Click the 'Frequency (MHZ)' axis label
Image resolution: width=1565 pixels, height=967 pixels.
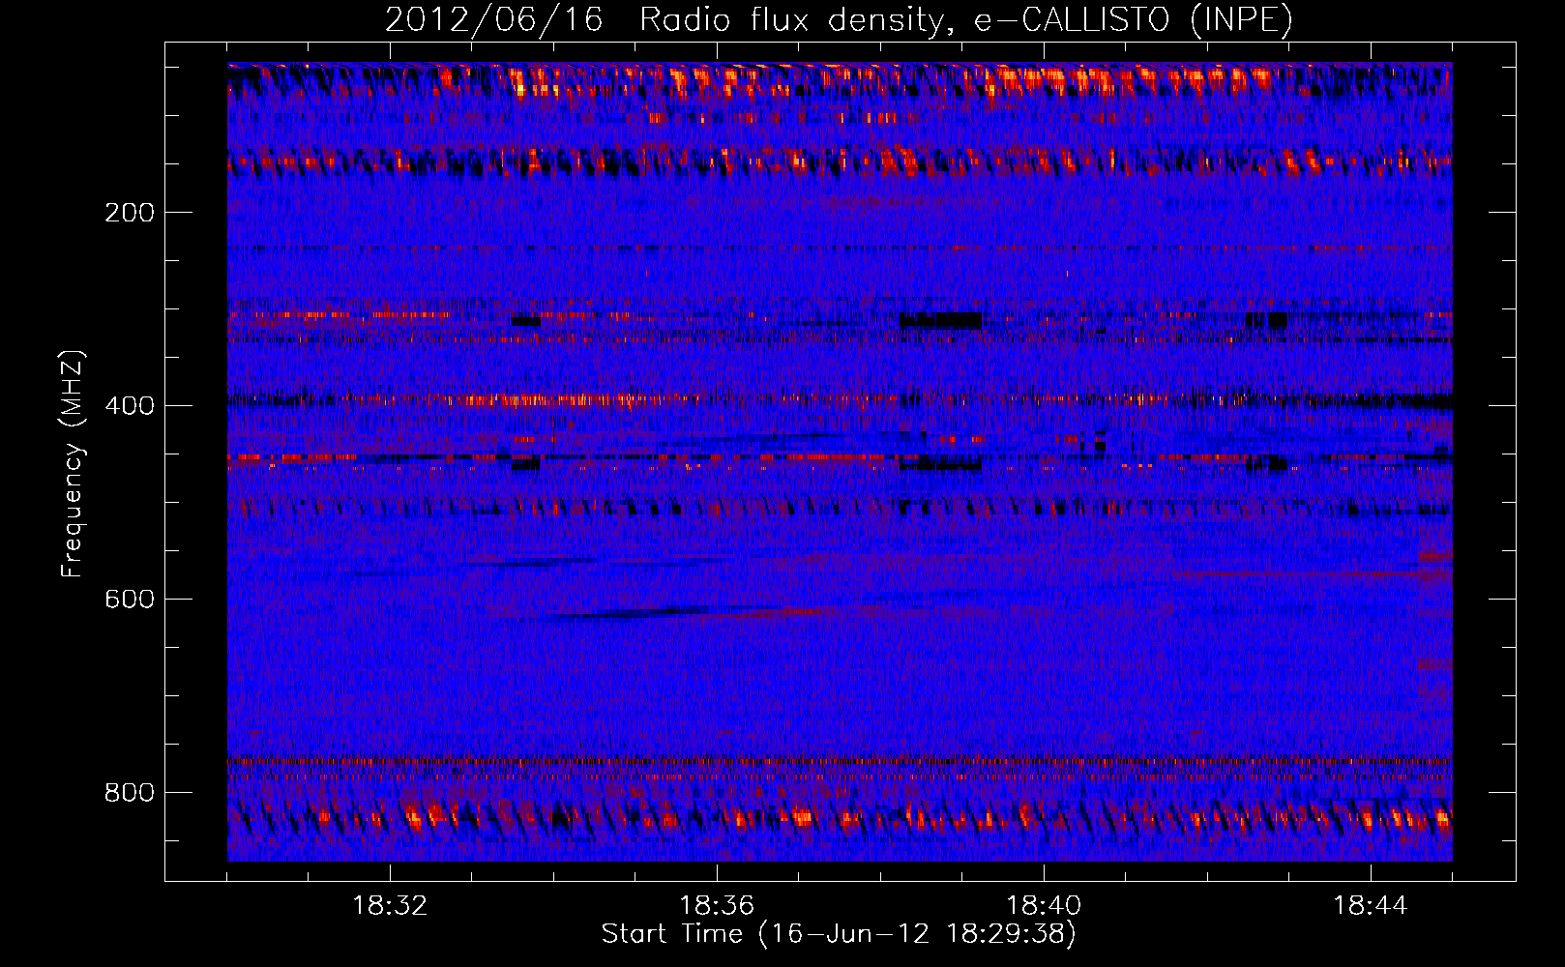pyautogui.click(x=73, y=464)
